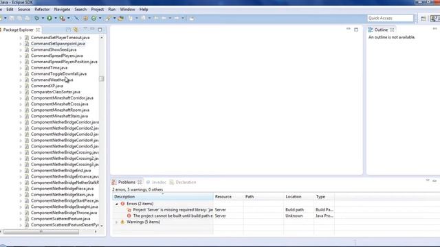Click the Collapse All icon in Package Explorer

click(x=68, y=30)
